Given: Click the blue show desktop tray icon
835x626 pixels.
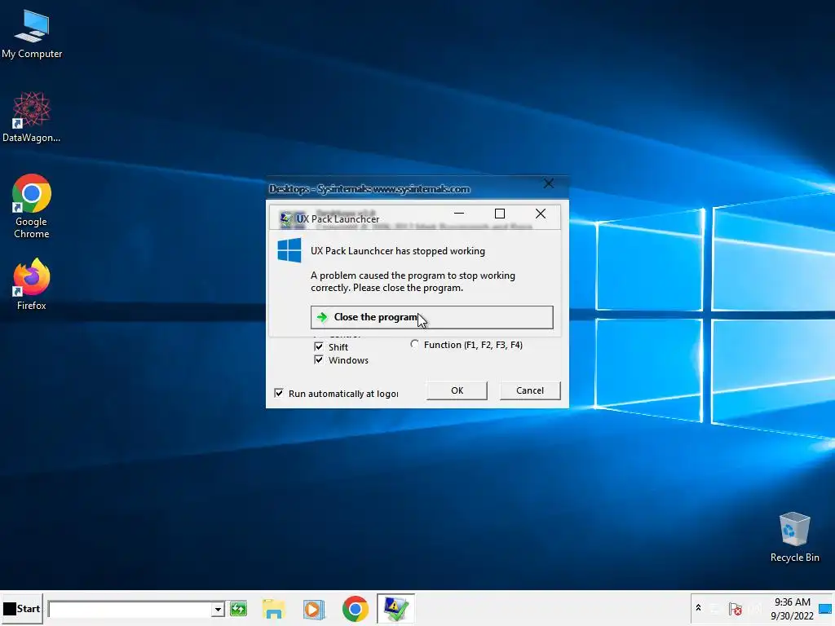Looking at the screenshot, I should pos(825,608).
